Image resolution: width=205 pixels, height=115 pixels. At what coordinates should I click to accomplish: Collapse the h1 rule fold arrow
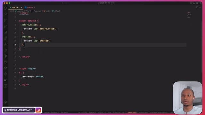point(18,73)
